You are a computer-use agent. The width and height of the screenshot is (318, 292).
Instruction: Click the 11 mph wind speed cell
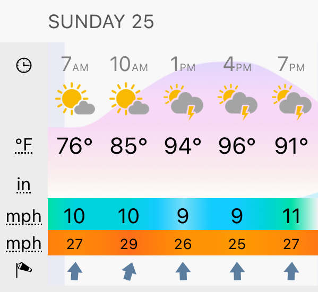(291, 216)
